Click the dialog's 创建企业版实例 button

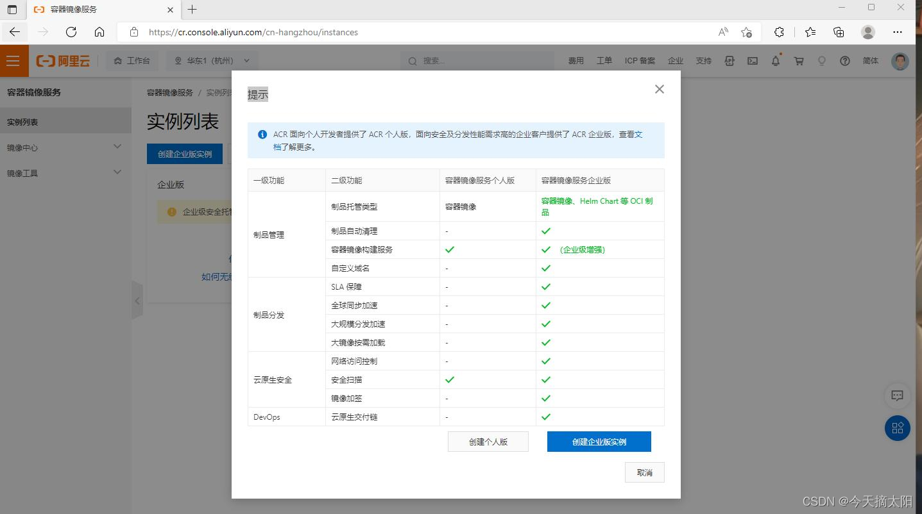click(x=599, y=442)
